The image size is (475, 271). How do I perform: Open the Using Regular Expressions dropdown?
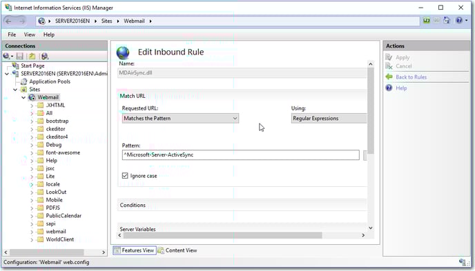click(x=329, y=118)
